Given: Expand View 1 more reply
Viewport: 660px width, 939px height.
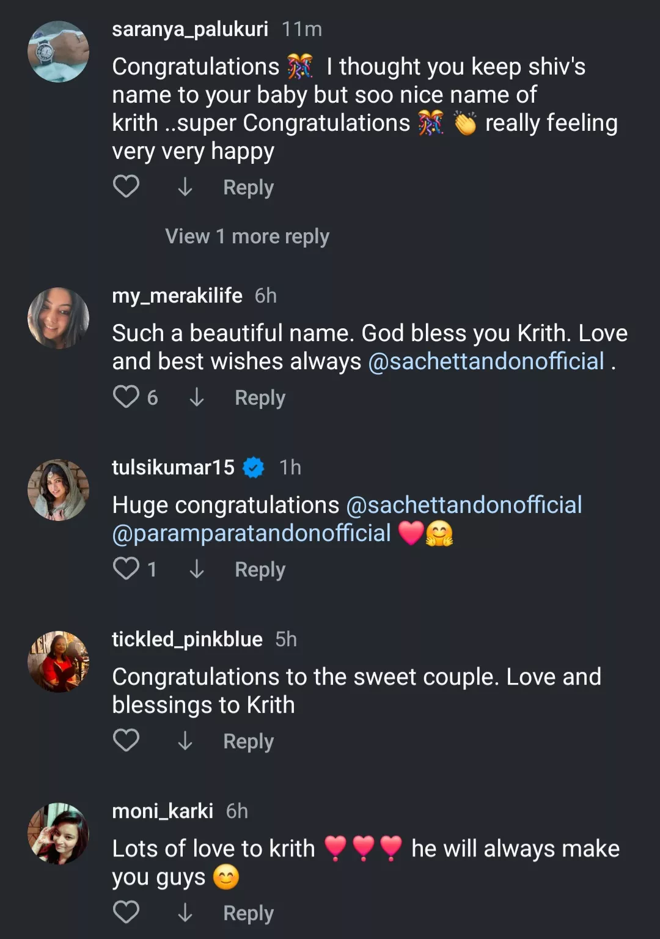Looking at the screenshot, I should coord(247,236).
